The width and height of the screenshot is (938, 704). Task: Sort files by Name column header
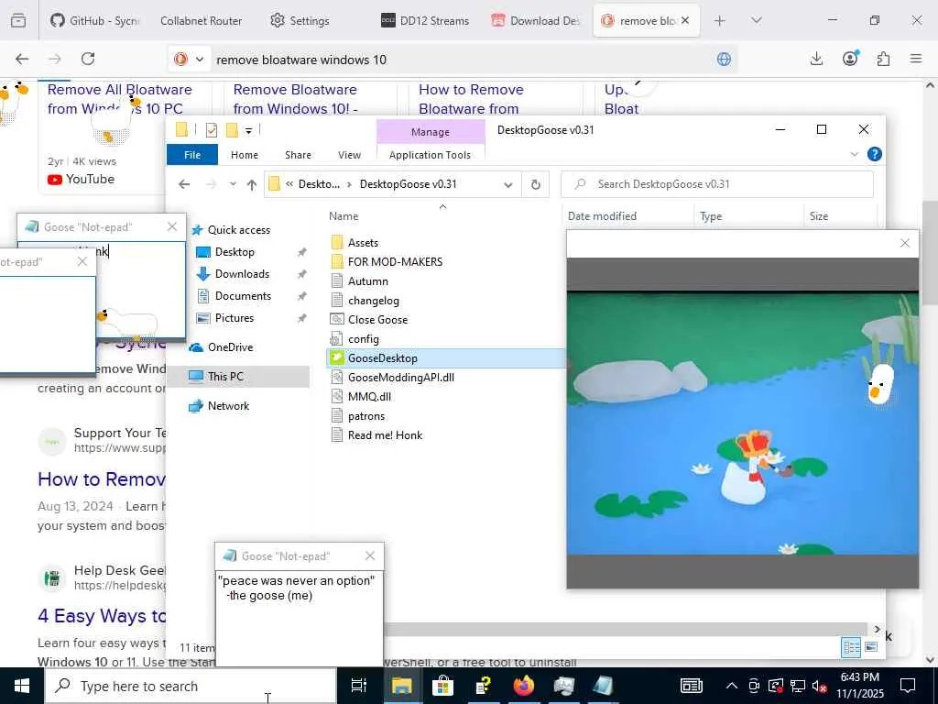[x=344, y=216]
